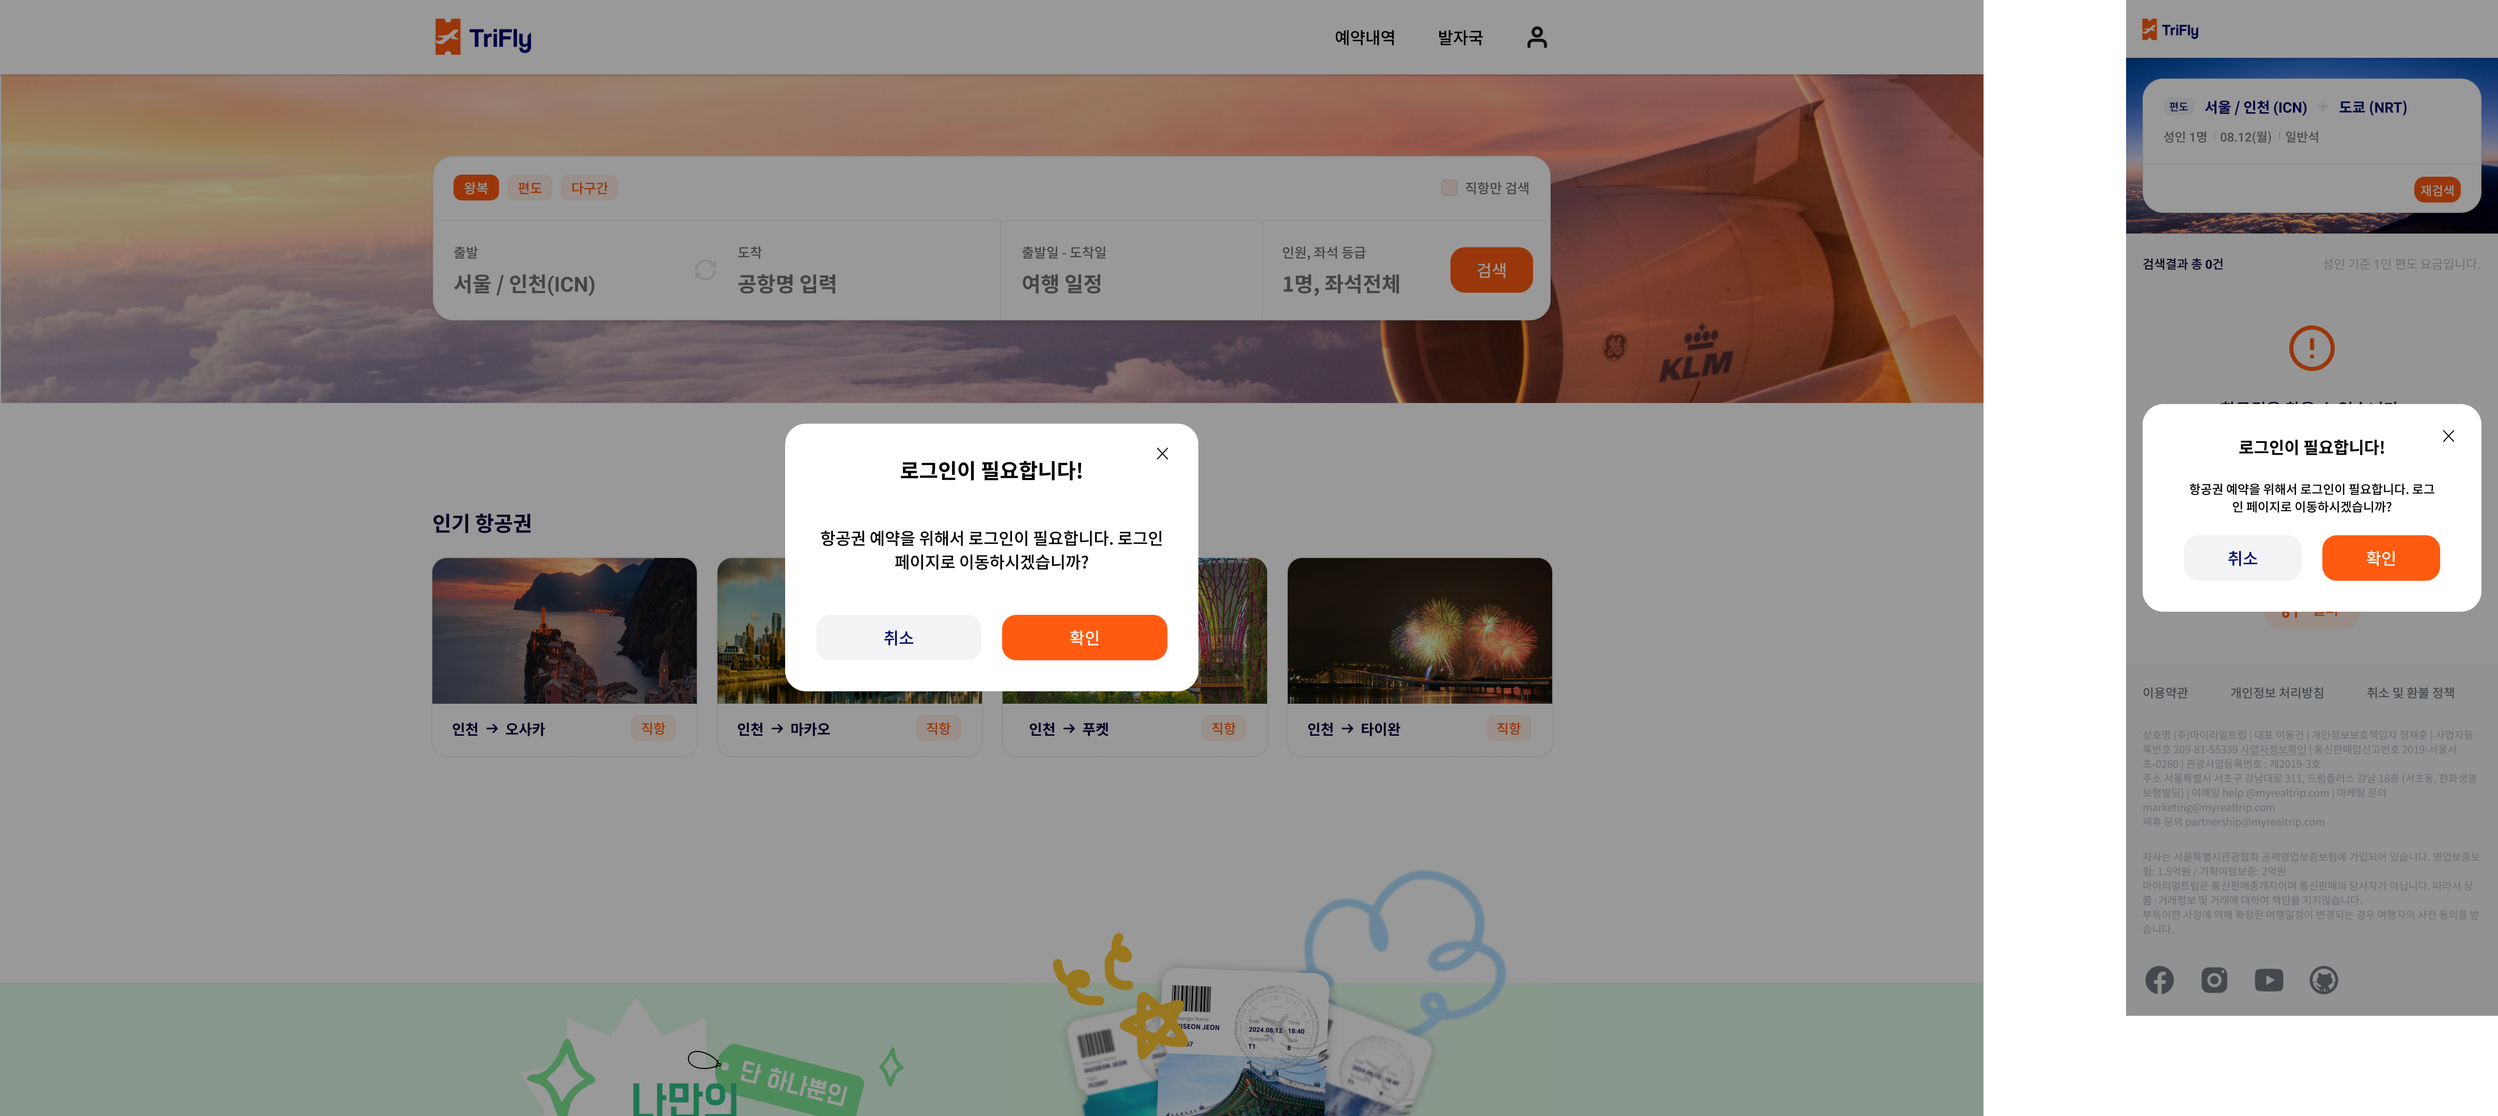Screen dimensions: 2498x1116
Task: Open 출발일 - 도착일 date picker
Action: coord(1061,283)
